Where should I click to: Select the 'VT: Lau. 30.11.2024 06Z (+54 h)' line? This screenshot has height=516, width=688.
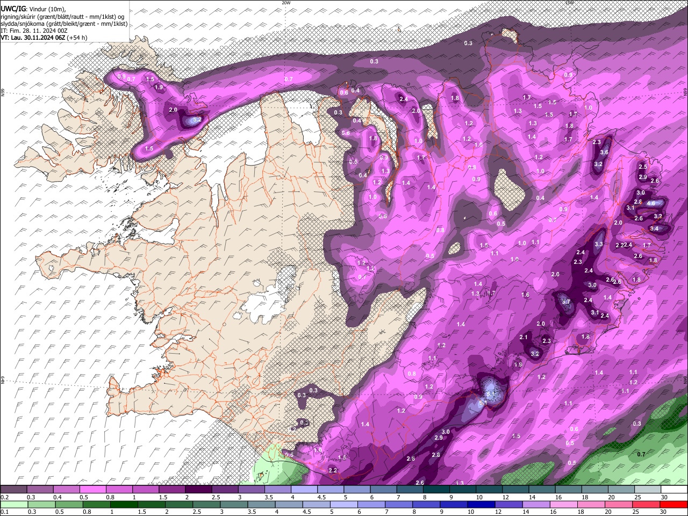coord(44,38)
